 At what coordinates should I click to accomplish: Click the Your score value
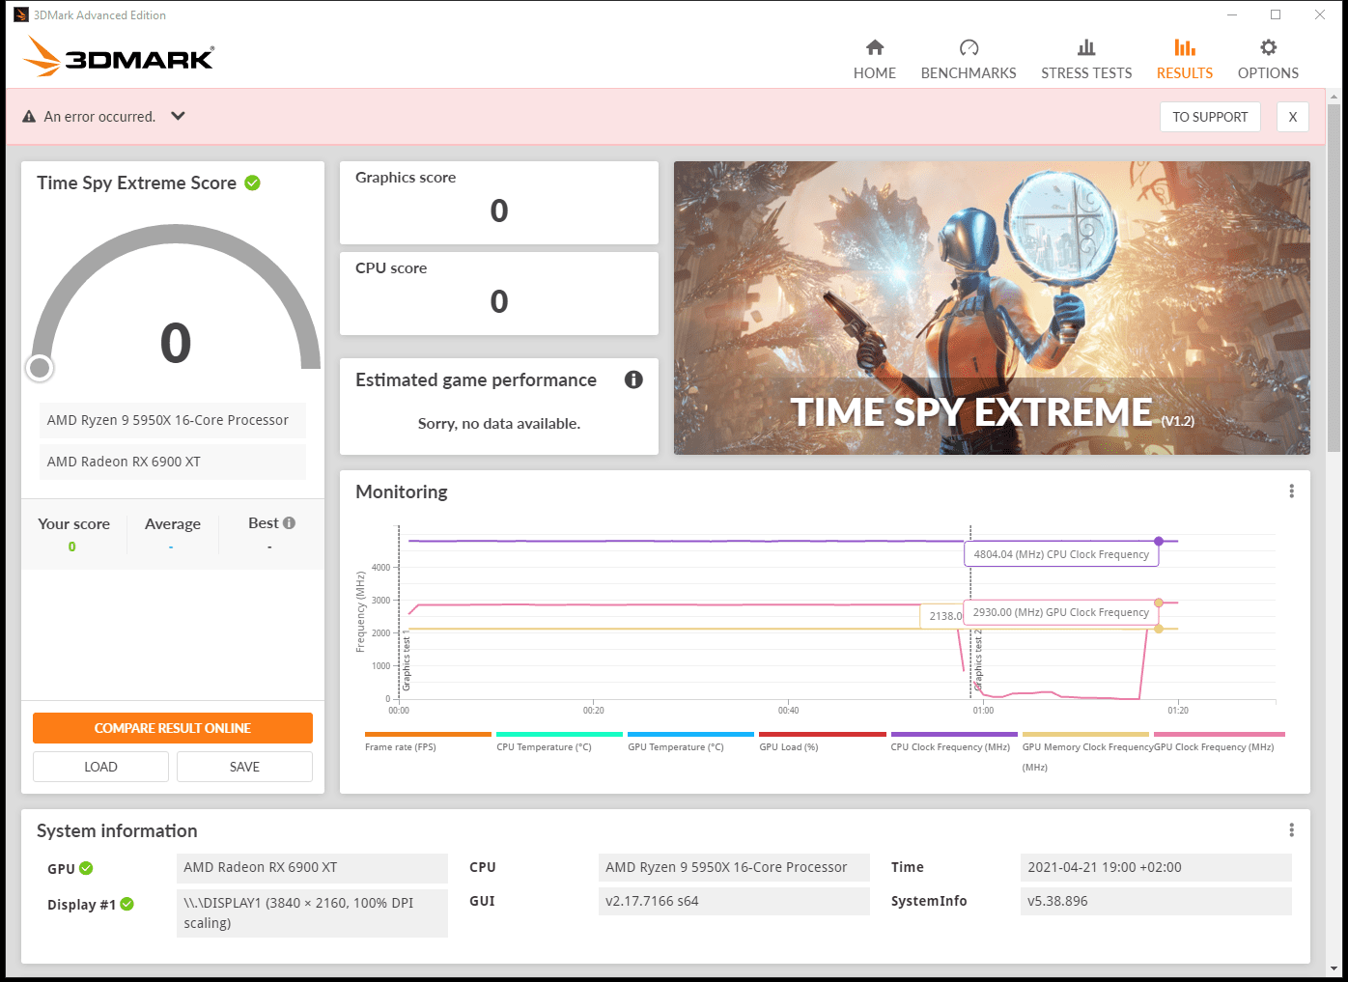point(72,547)
